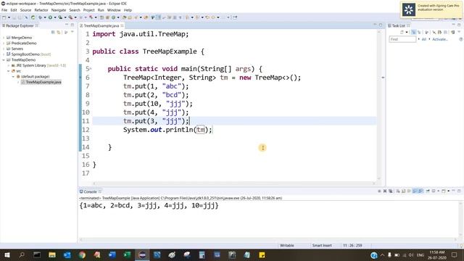464x261 pixels.
Task: Select the PredicateDemo project
Action: tap(24, 43)
